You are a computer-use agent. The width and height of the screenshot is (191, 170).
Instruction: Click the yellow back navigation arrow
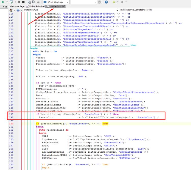(x=114, y=2)
